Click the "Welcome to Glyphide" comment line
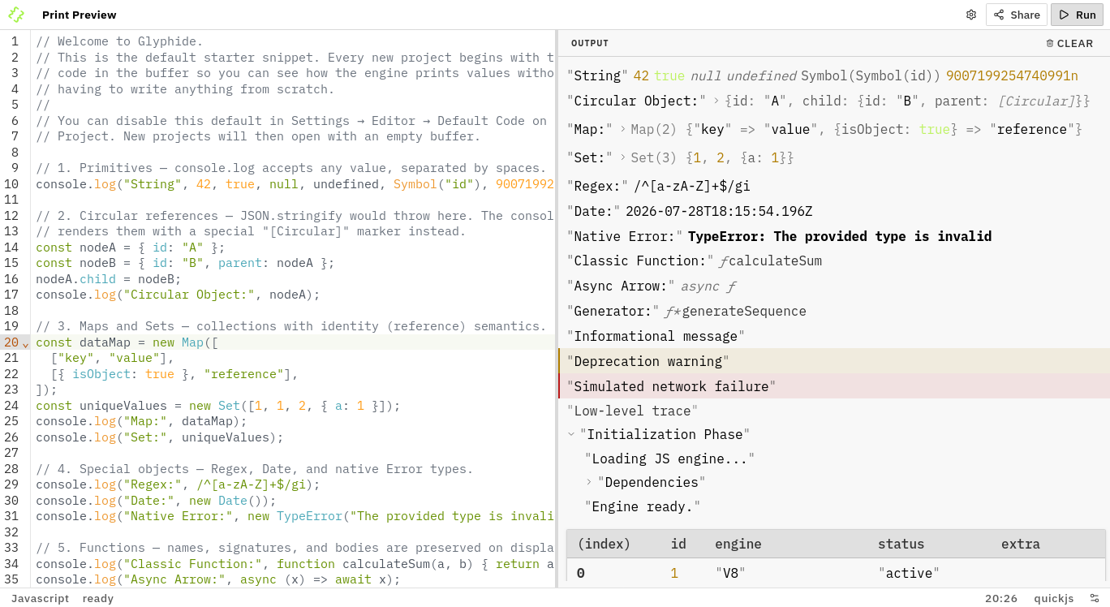 click(119, 41)
